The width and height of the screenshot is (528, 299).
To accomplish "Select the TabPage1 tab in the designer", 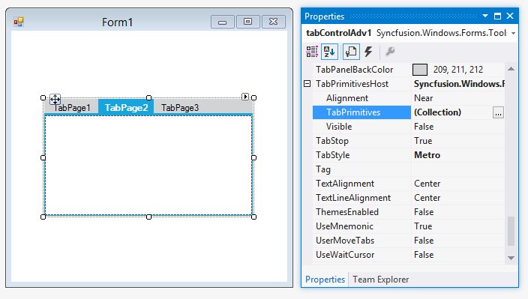I will (x=72, y=108).
